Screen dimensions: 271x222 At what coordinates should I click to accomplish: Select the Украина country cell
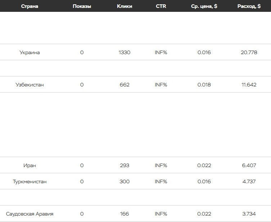point(30,52)
